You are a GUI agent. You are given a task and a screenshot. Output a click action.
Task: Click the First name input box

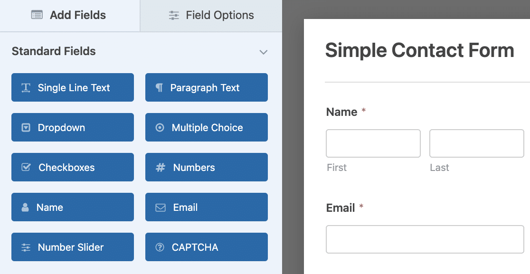373,143
